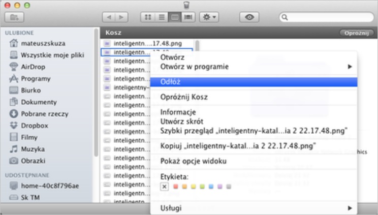The height and width of the screenshot is (215, 378).
Task: Go to Pobrane rzeczy in sidebar
Action: point(44,114)
